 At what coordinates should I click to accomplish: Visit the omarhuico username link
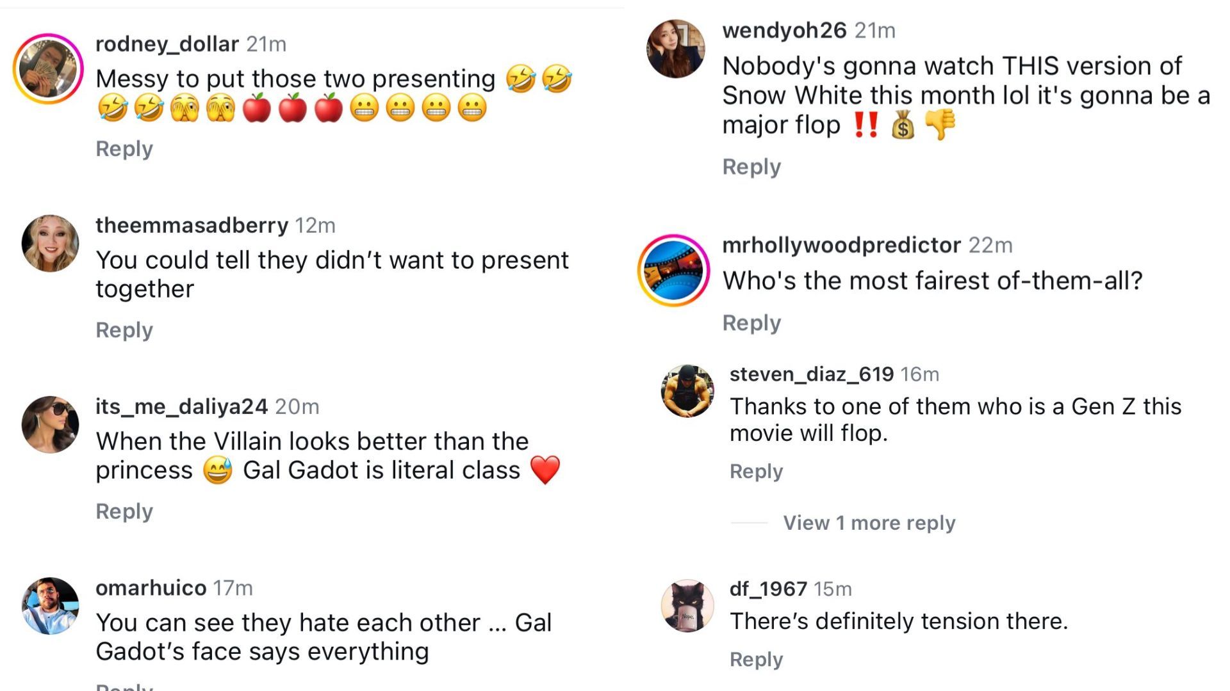tap(151, 588)
